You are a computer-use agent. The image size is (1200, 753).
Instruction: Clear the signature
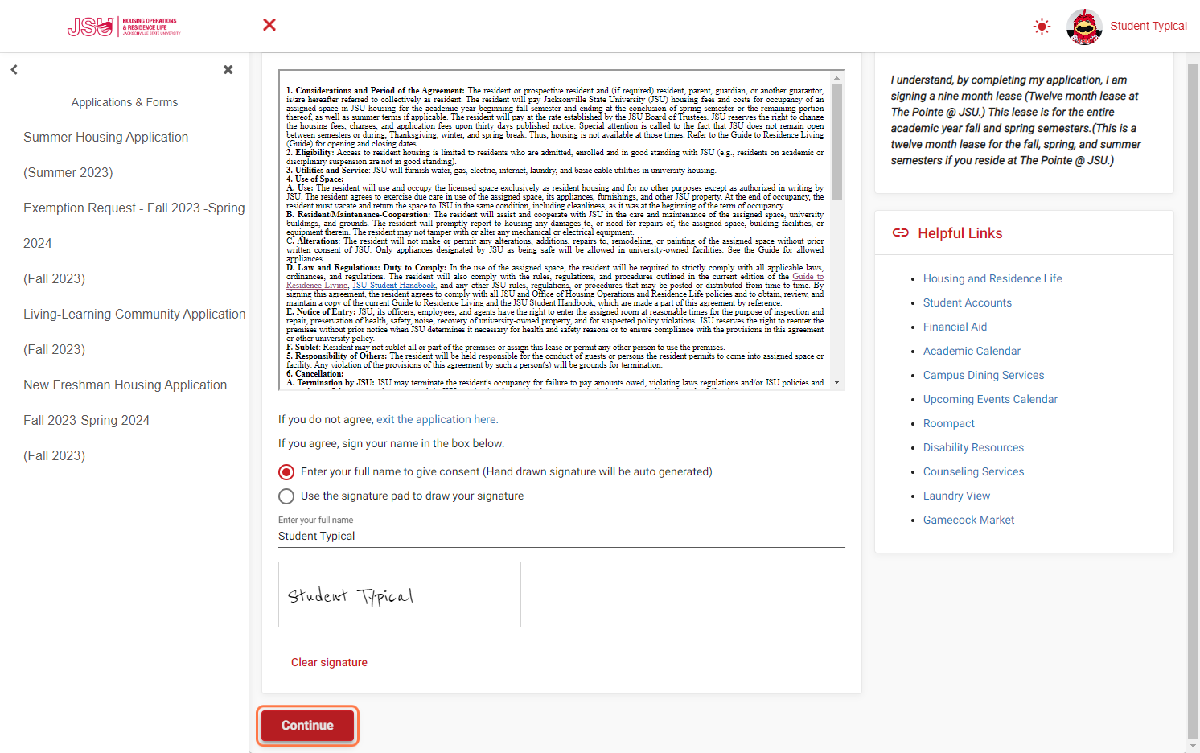(329, 662)
